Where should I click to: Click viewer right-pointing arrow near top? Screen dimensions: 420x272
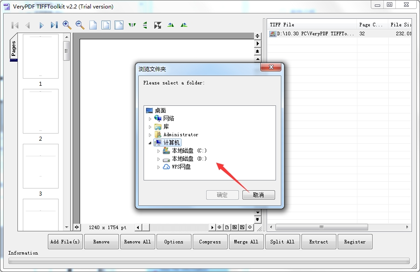[257, 44]
